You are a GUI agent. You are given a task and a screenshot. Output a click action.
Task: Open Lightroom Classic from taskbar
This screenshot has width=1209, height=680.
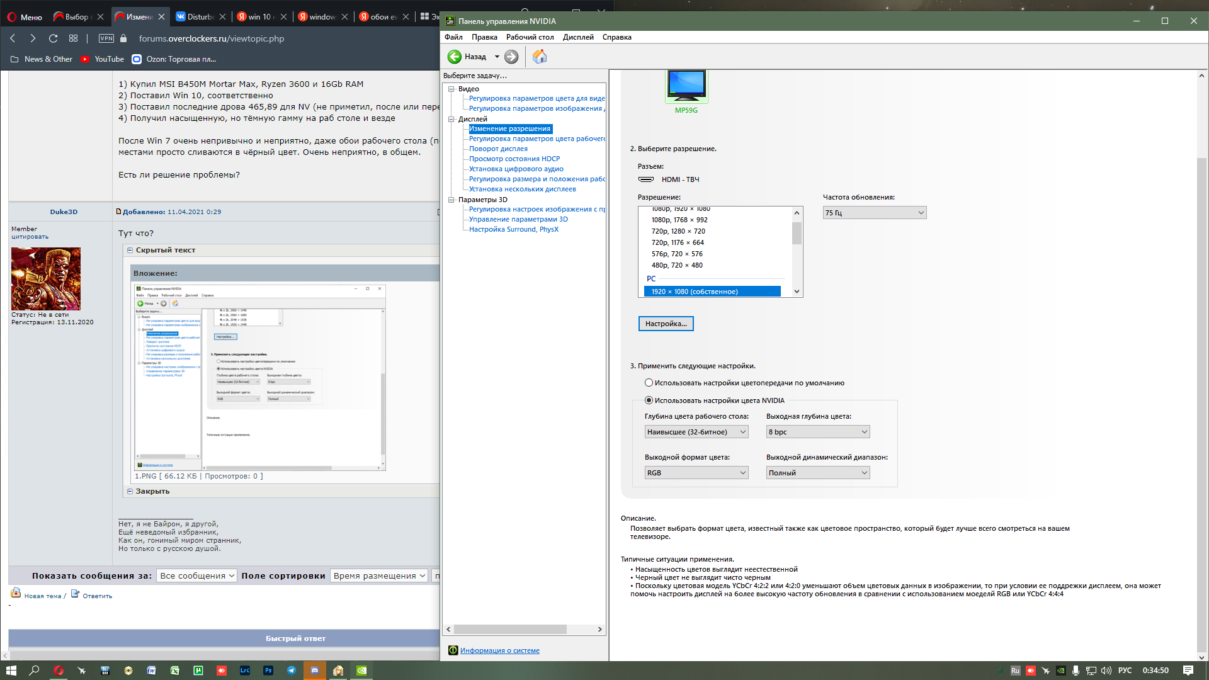[x=245, y=671]
